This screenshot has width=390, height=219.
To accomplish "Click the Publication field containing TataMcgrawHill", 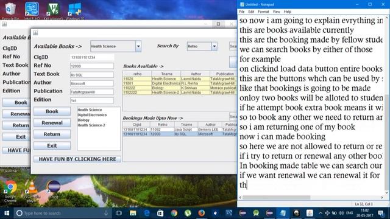I will 92,92.
